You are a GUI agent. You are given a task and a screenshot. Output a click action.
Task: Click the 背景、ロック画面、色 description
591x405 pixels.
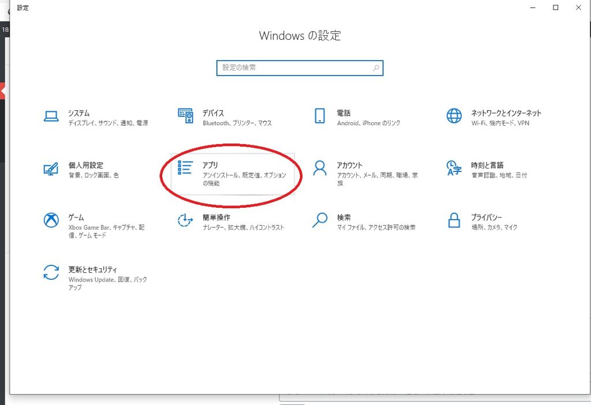pyautogui.click(x=93, y=175)
